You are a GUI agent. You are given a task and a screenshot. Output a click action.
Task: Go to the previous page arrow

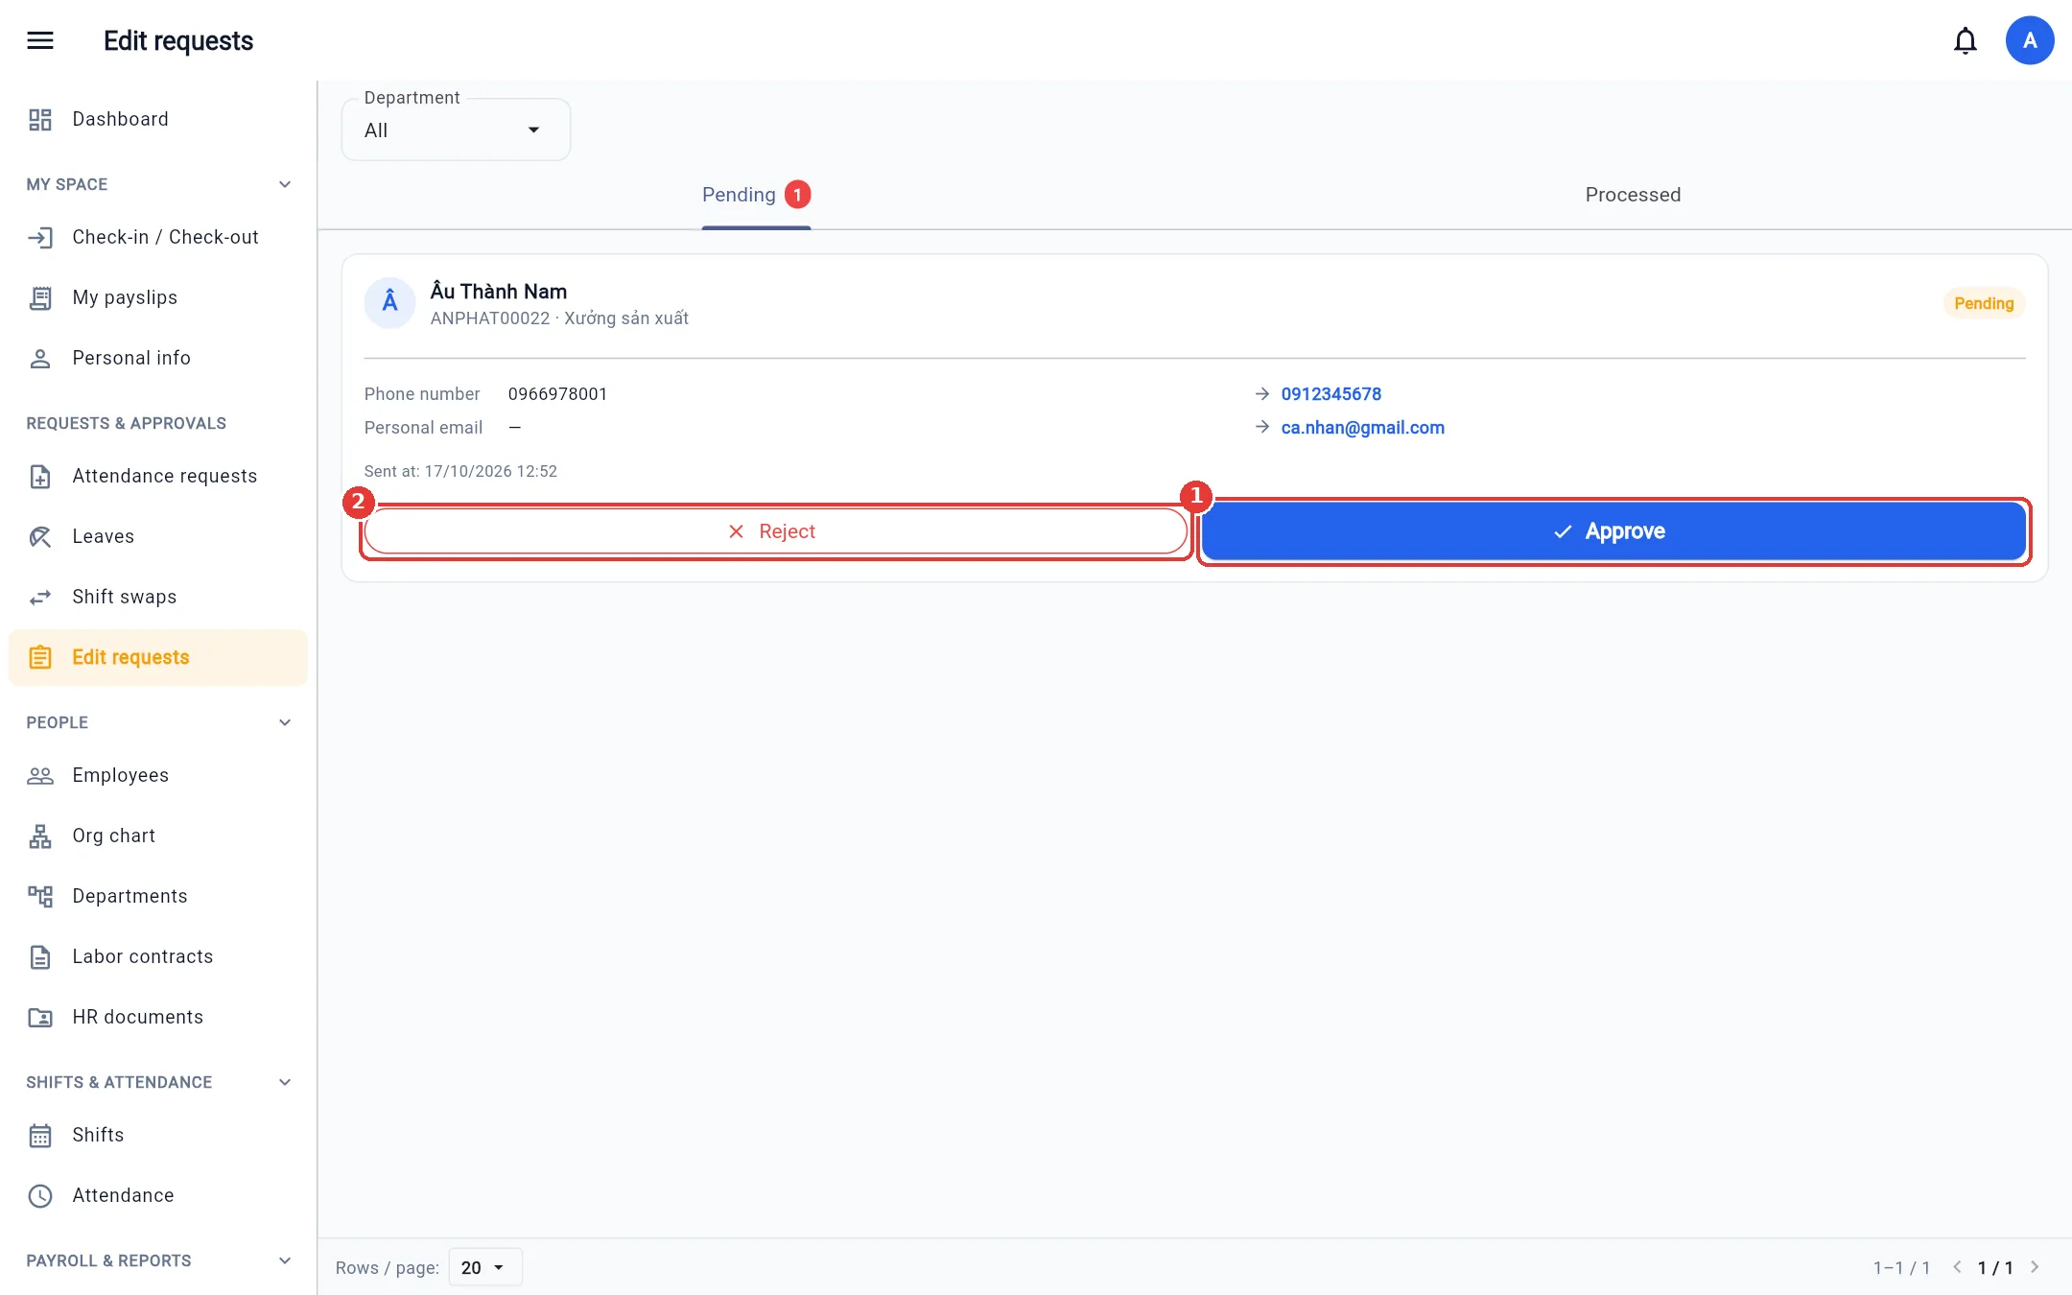pos(1957,1267)
